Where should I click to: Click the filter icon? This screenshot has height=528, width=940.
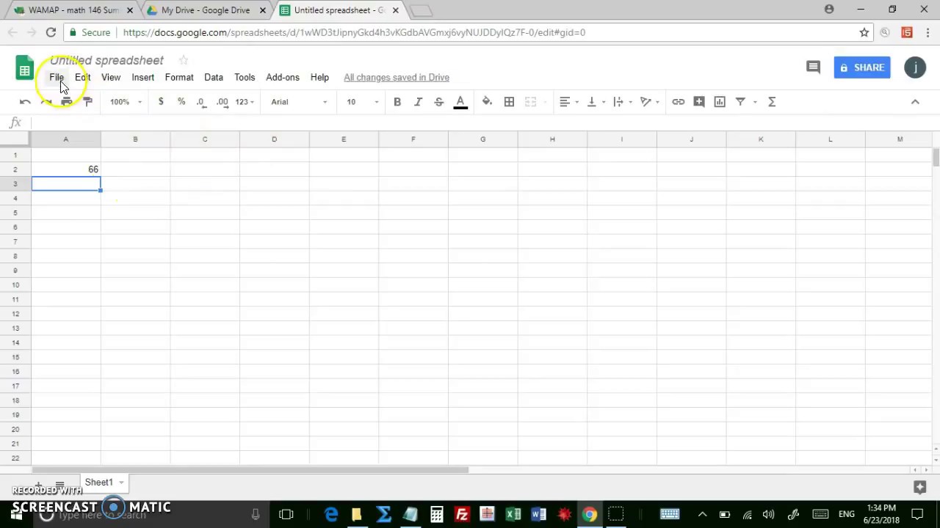[x=740, y=102]
